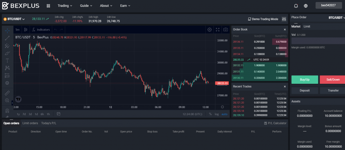The width and height of the screenshot is (345, 150).
Task: Select the Today's P/L tab
Action: (x=49, y=123)
